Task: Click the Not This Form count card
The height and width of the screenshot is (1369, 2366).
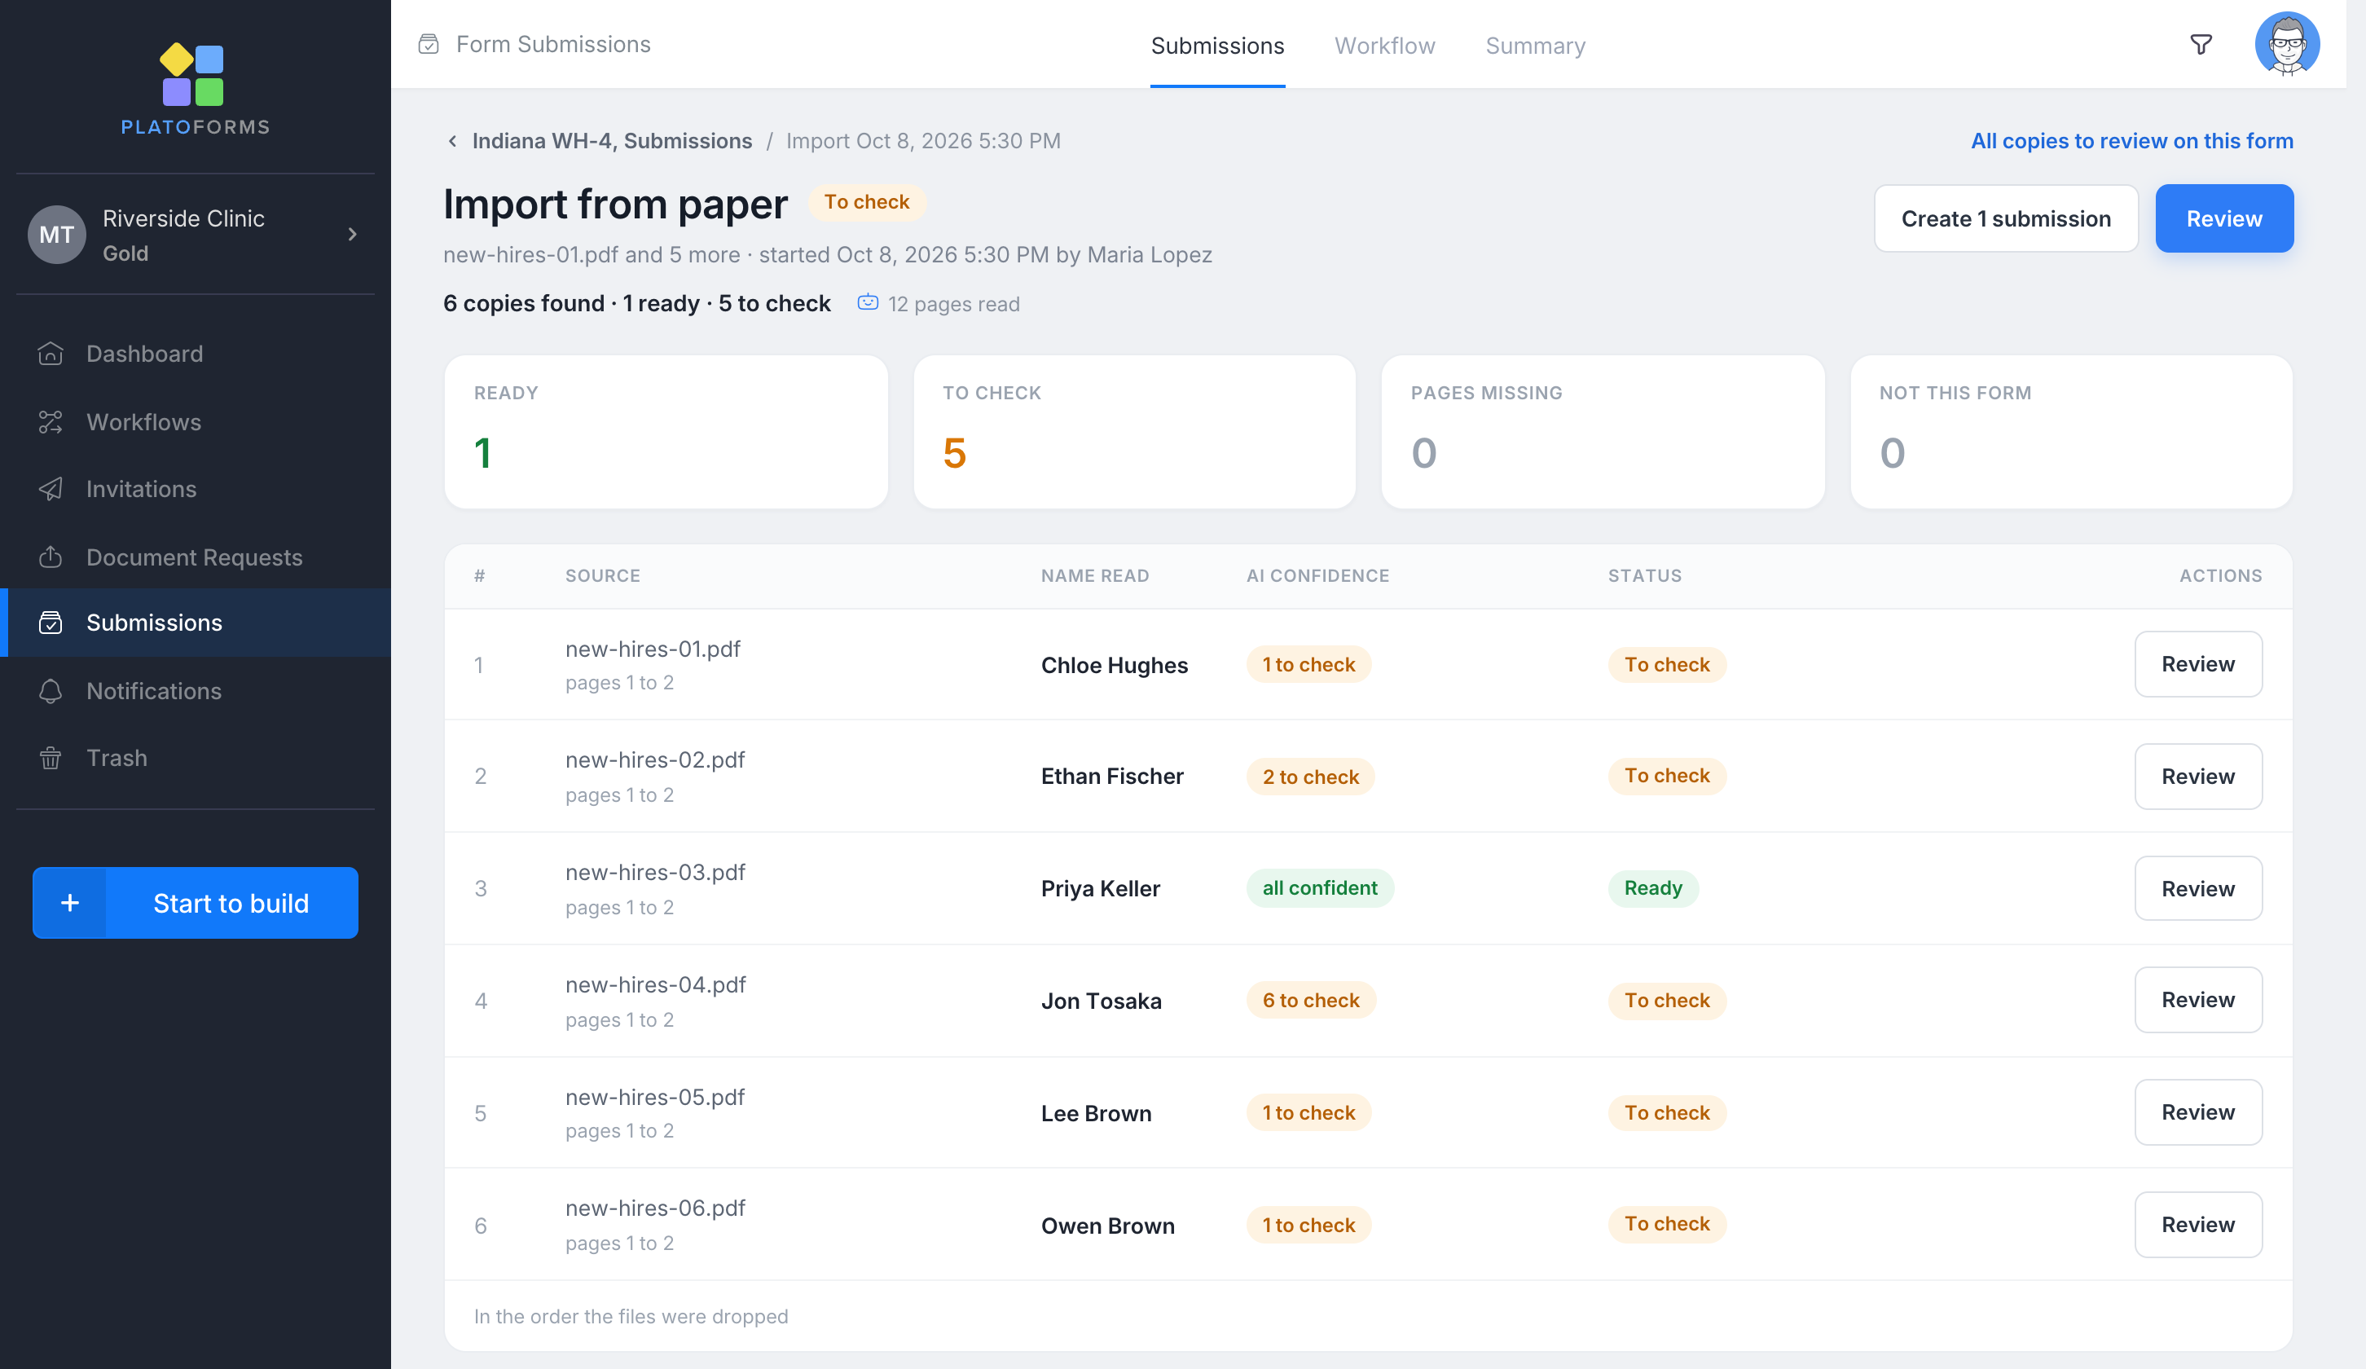Action: pos(2071,432)
